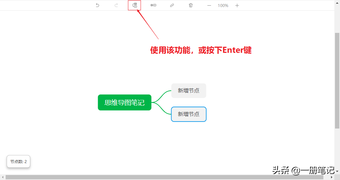Click the 节点数: 2 counter badge
Image resolution: width=340 pixels, height=180 pixels.
tap(18, 161)
